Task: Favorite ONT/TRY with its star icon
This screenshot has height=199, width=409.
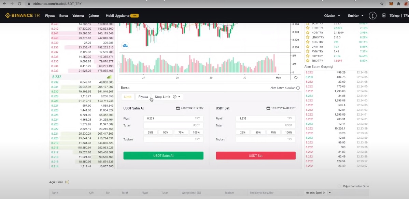Action: click(308, 47)
